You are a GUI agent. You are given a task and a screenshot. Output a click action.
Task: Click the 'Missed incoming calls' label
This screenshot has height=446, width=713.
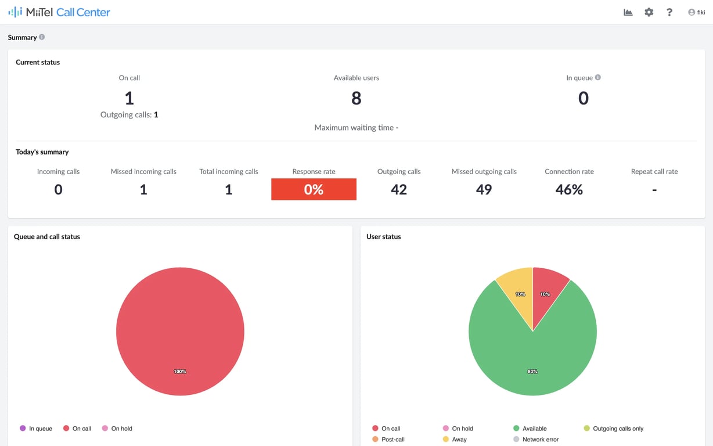pos(143,171)
